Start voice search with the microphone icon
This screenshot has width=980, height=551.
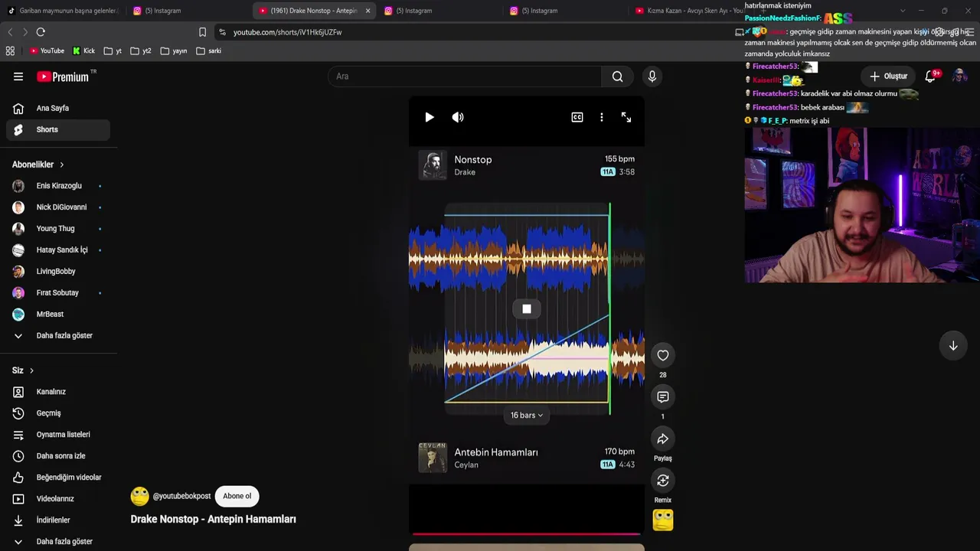coord(652,77)
